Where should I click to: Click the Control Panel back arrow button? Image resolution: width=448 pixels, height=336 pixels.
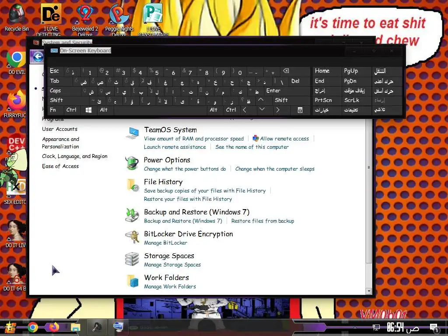[x=38, y=56]
